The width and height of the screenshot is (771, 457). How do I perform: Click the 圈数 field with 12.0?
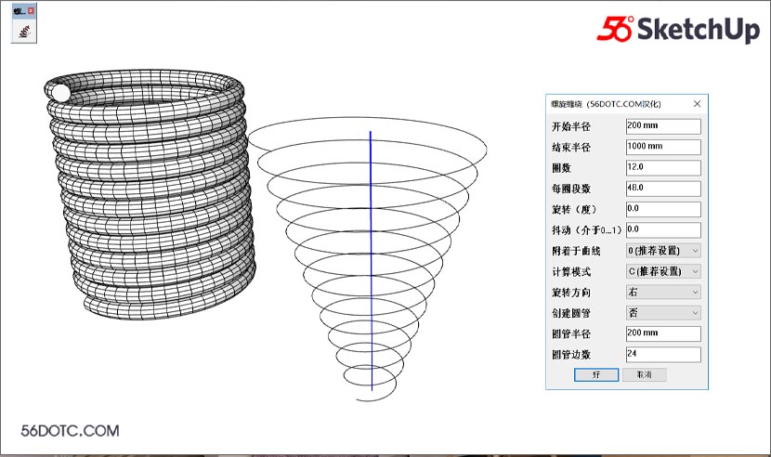pyautogui.click(x=662, y=167)
